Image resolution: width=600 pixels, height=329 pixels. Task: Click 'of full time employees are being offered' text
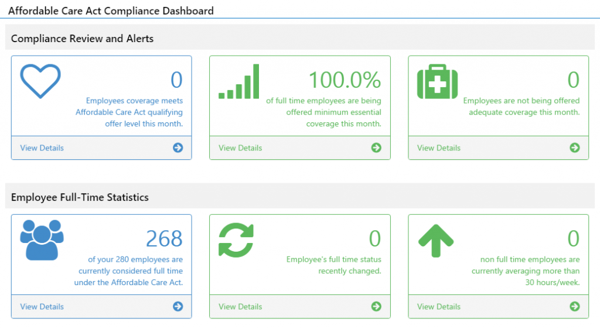[x=323, y=112]
